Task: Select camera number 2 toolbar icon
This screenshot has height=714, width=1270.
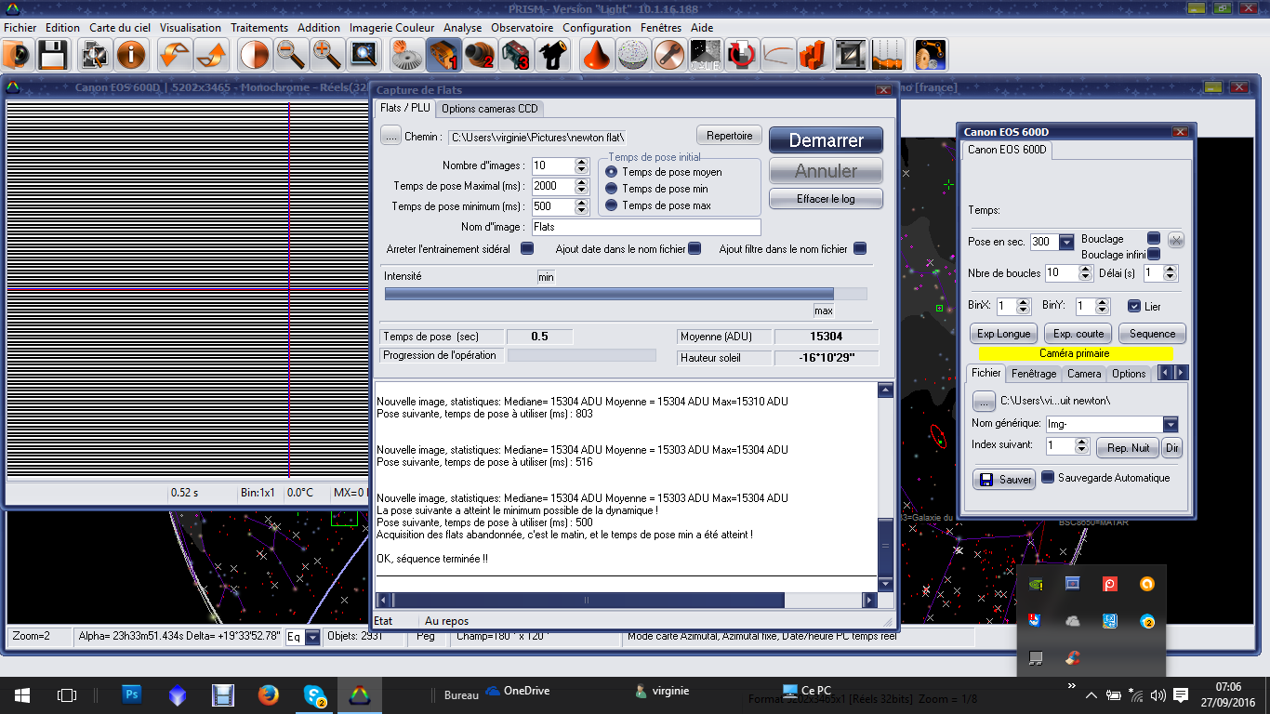Action: point(480,56)
